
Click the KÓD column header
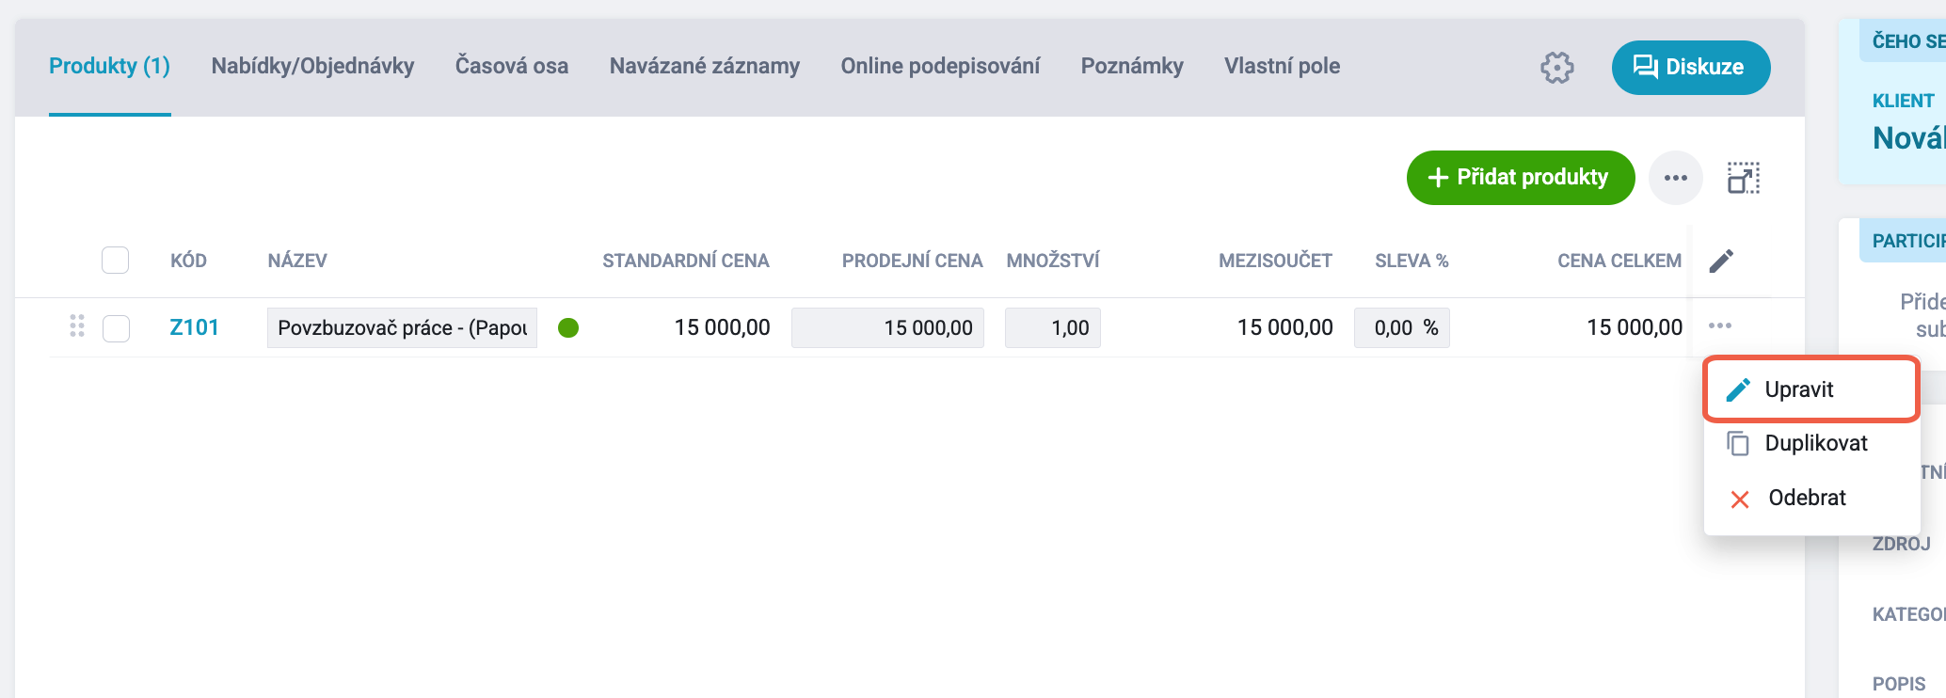click(188, 261)
